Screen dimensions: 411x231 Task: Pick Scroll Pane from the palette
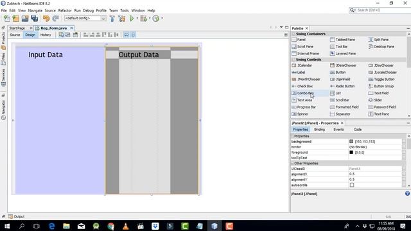click(x=302, y=46)
